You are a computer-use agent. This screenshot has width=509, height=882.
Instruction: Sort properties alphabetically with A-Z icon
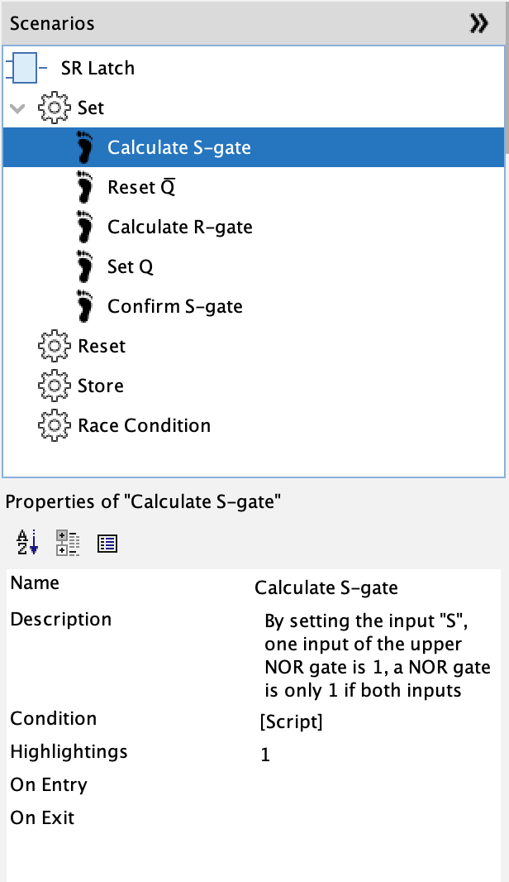tap(27, 543)
